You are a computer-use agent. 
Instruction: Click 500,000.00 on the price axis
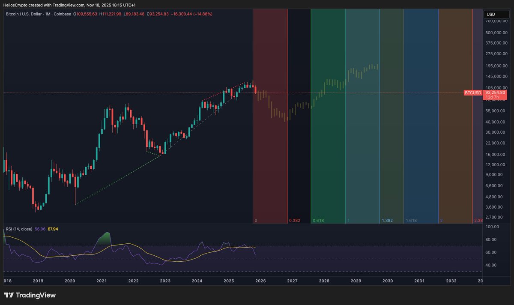(497, 33)
